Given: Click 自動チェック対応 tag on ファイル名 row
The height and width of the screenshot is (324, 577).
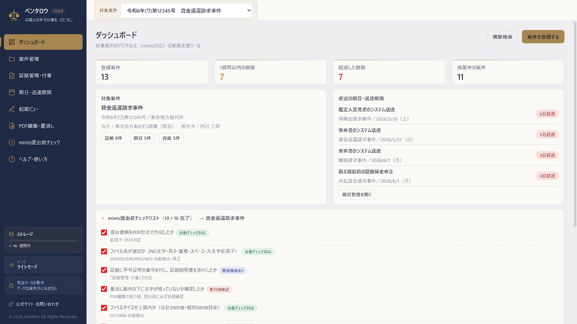Looking at the screenshot, I should click(258, 252).
